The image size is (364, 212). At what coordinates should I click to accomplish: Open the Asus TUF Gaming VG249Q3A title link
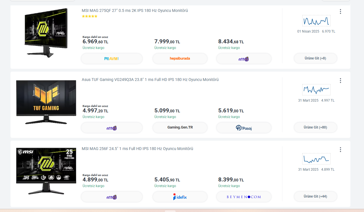(150, 80)
